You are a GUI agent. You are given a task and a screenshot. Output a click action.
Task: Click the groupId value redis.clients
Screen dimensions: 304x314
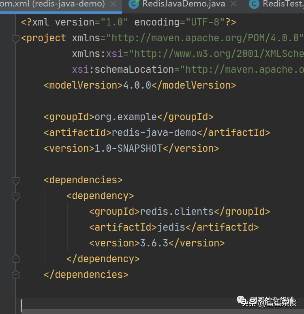177,212
